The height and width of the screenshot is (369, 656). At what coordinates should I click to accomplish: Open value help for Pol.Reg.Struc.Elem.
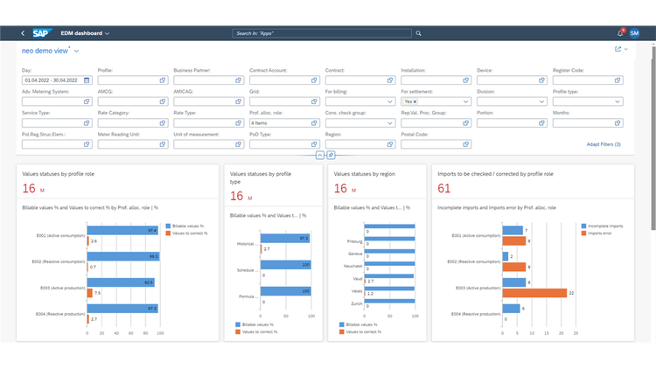click(x=87, y=144)
